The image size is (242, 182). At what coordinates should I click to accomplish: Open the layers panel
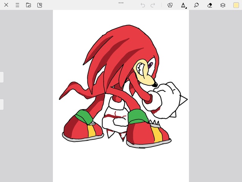223,5
